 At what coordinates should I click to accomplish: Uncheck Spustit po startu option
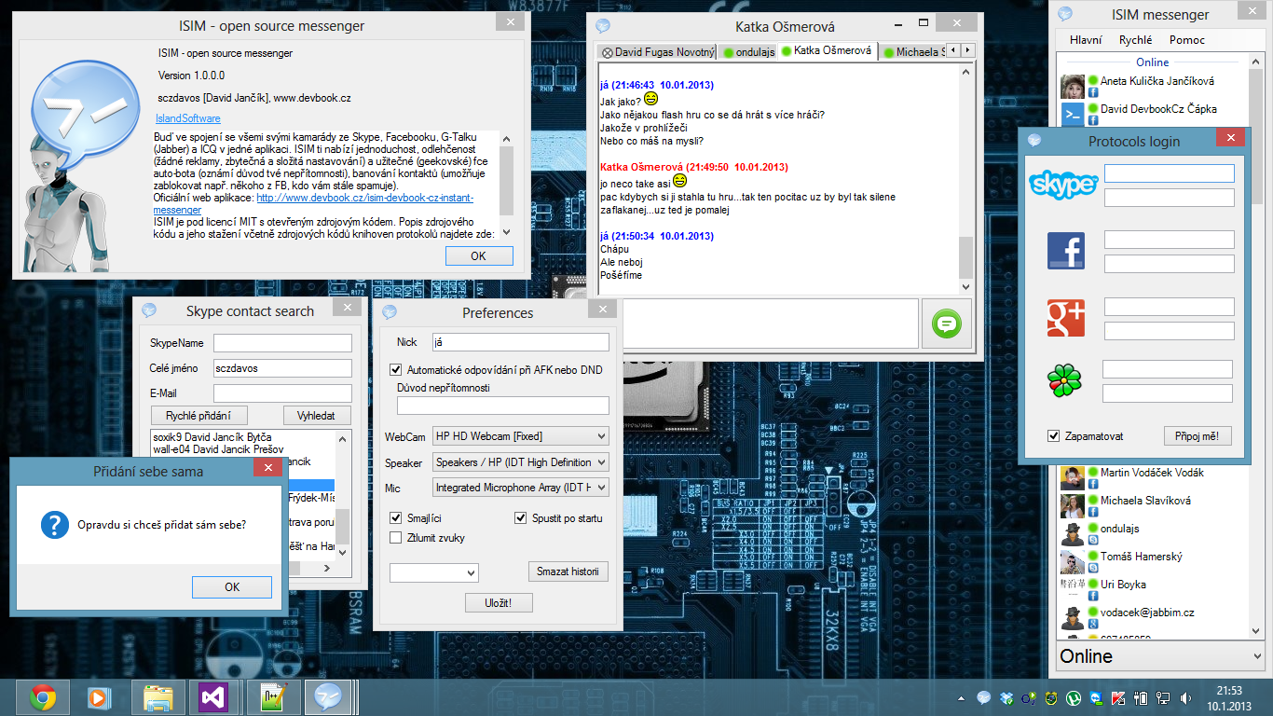pos(521,518)
